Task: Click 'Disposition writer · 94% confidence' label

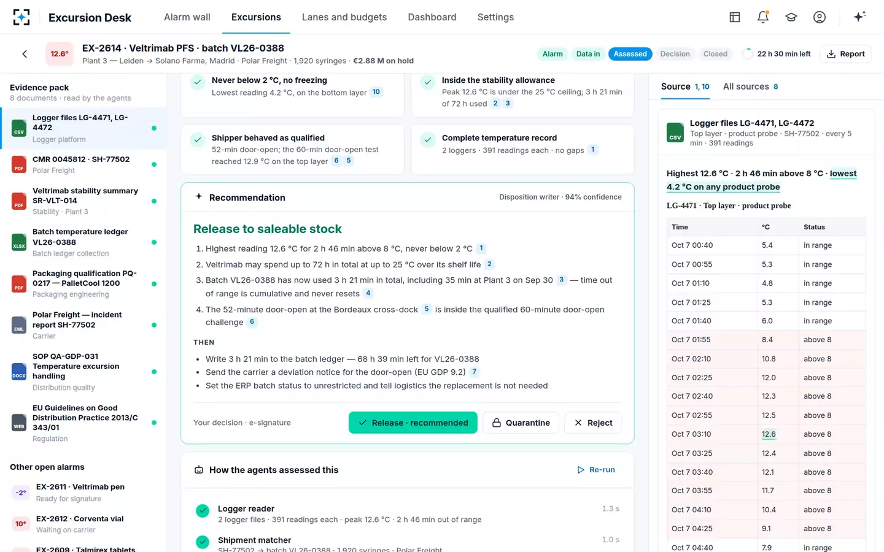Action: pos(560,197)
